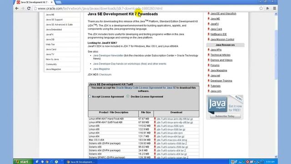
Task: Click download arrow icon for jdk-7u45-linux-i586.rpm
Action: click(x=155, y=126)
